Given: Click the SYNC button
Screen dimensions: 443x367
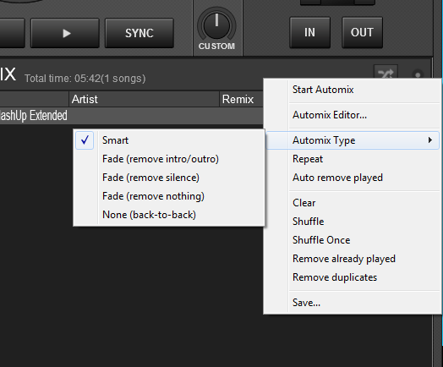Looking at the screenshot, I should (x=139, y=33).
